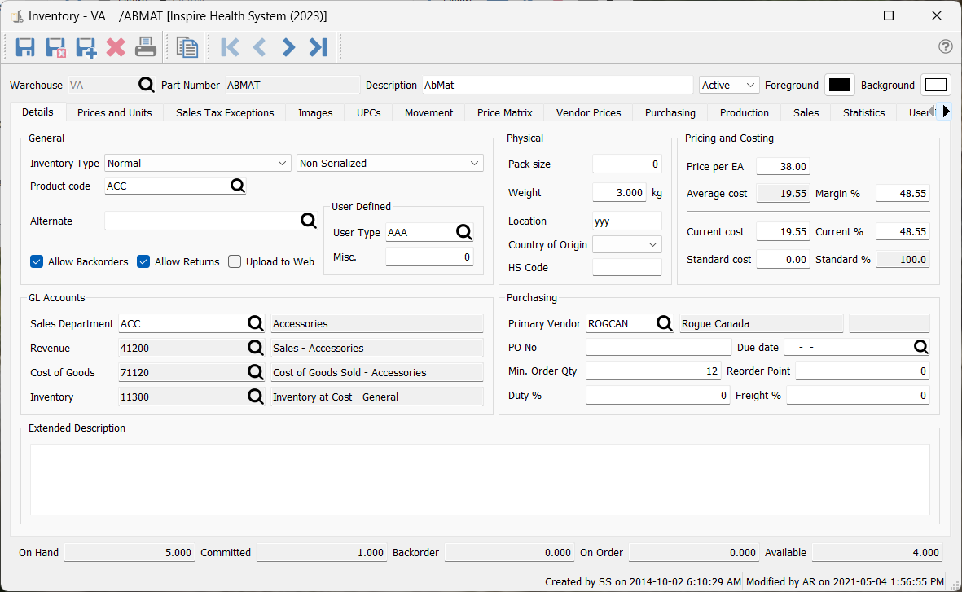962x592 pixels.
Task: Search Revenue account lookup
Action: (255, 348)
